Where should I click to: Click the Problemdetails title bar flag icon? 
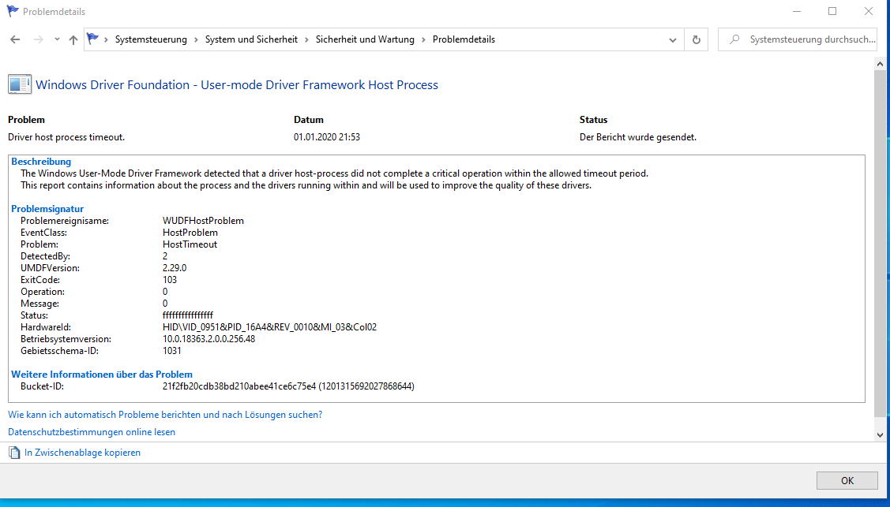(x=13, y=11)
